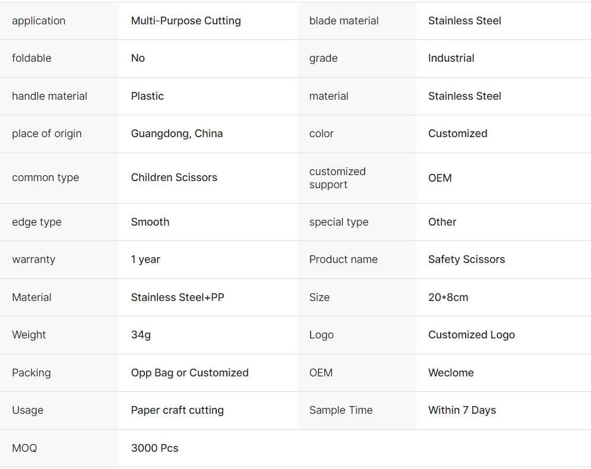Select the 'blade material' attribute label
The width and height of the screenshot is (591, 469).
(x=344, y=21)
